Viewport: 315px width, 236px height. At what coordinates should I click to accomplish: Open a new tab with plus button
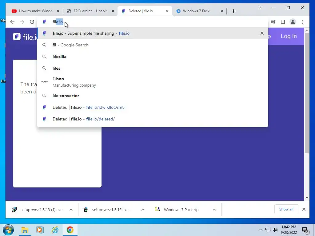point(233,11)
